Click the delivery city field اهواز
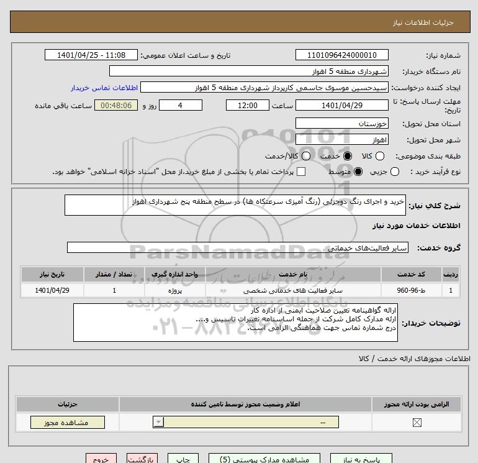 coord(341,139)
